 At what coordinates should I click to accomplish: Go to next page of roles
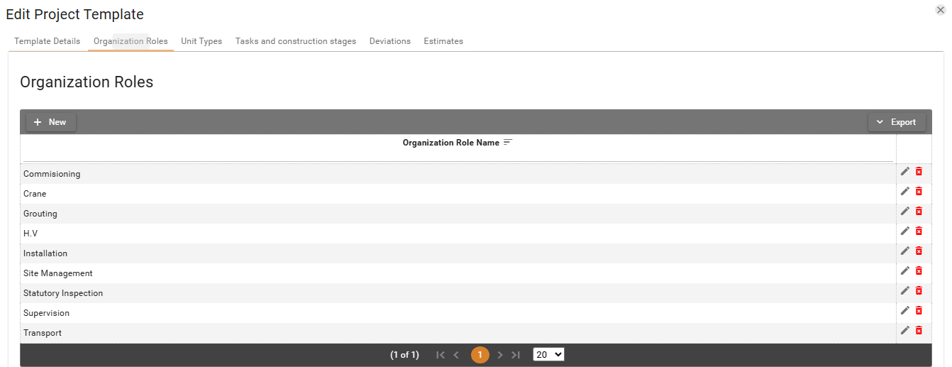click(500, 355)
